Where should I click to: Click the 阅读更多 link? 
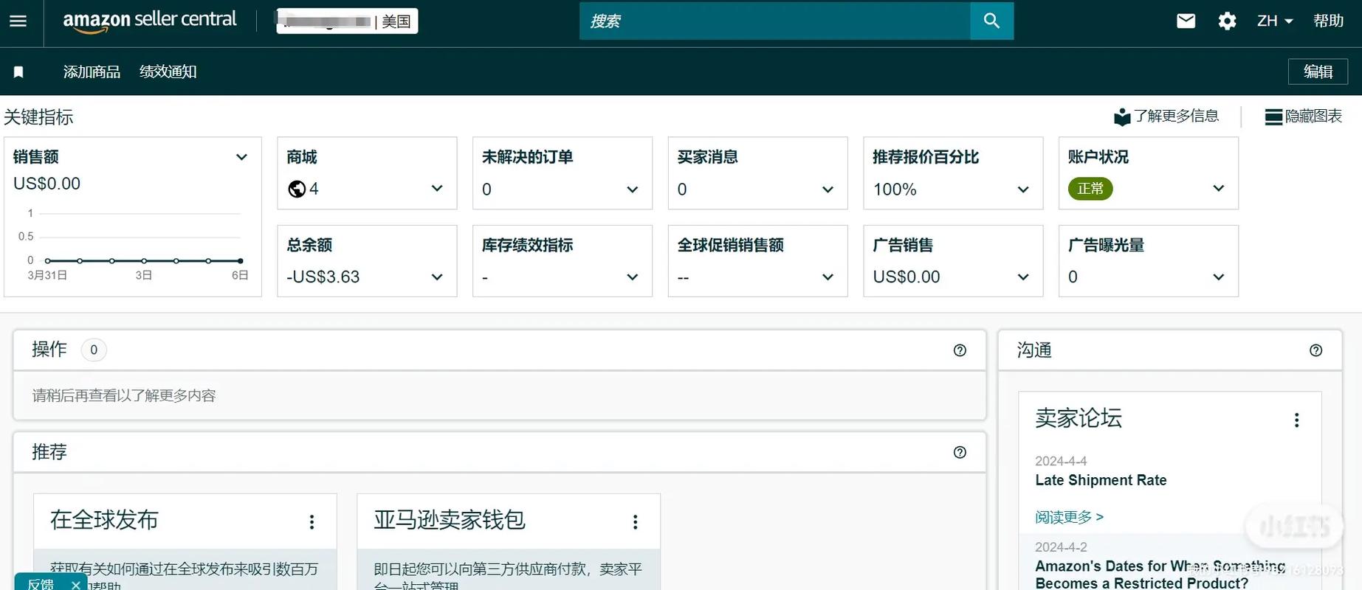1069,517
